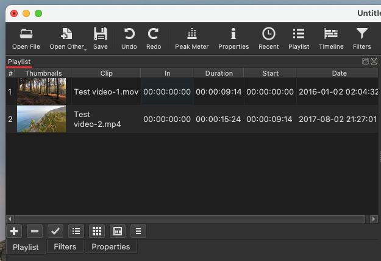Click the Redo arrow icon

[154, 38]
